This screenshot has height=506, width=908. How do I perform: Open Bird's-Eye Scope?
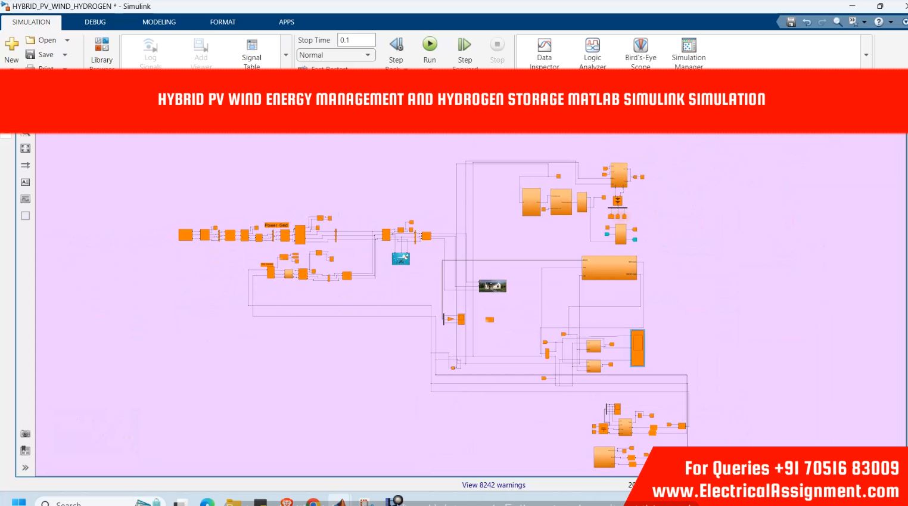click(640, 50)
